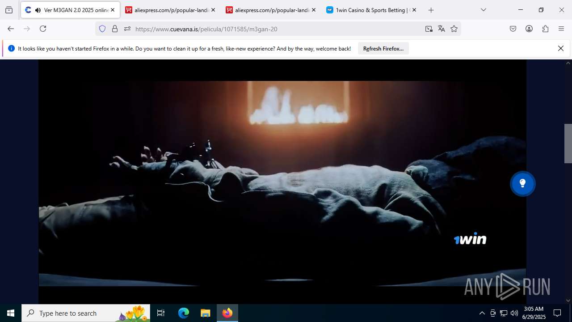Viewport: 572px width, 322px height.
Task: Mute the M3GAN 2.0 tab audio
Action: (x=38, y=10)
